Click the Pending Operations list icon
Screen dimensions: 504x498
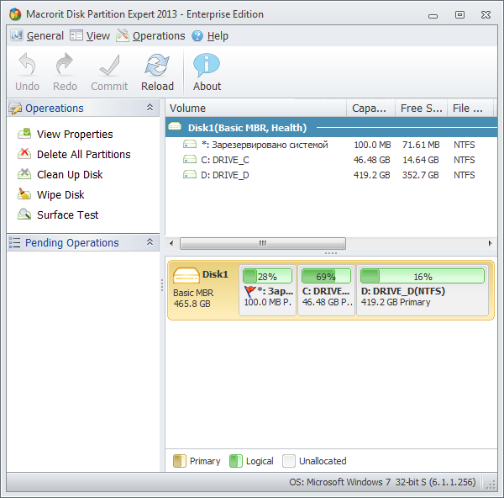click(15, 242)
